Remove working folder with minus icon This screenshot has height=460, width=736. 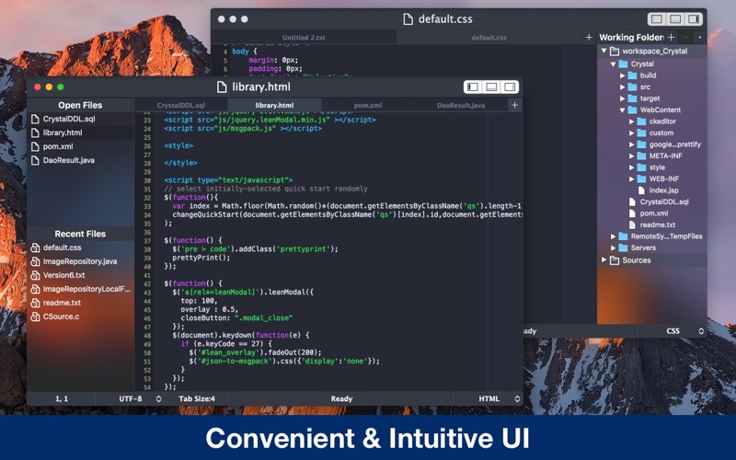685,37
